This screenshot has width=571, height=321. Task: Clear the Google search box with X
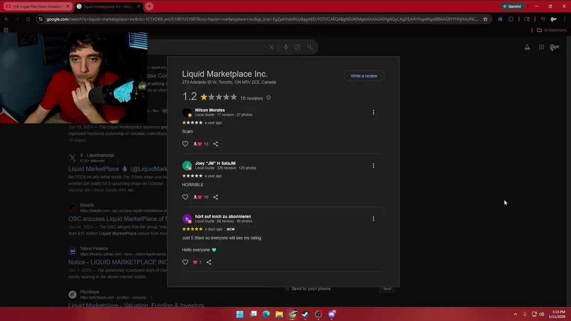271,47
